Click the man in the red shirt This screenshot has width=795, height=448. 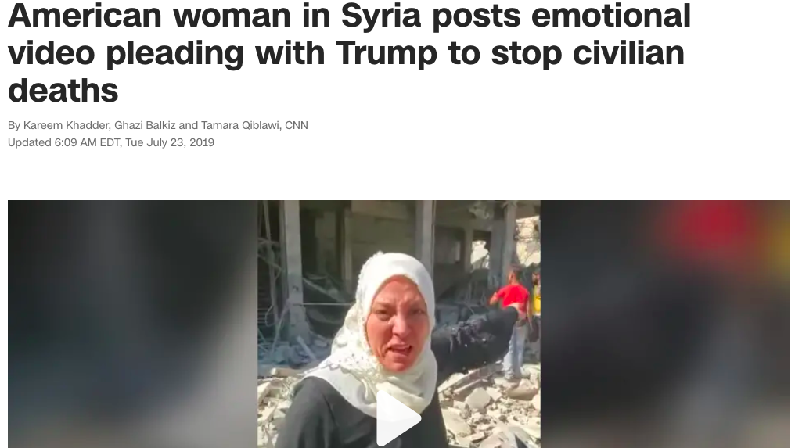(513, 324)
